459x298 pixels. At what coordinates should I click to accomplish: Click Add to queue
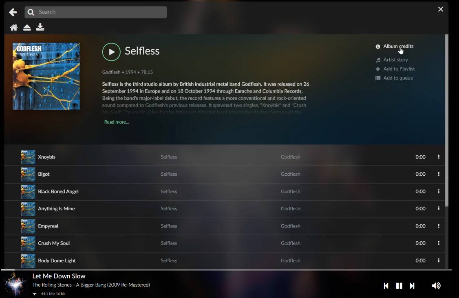coord(398,78)
